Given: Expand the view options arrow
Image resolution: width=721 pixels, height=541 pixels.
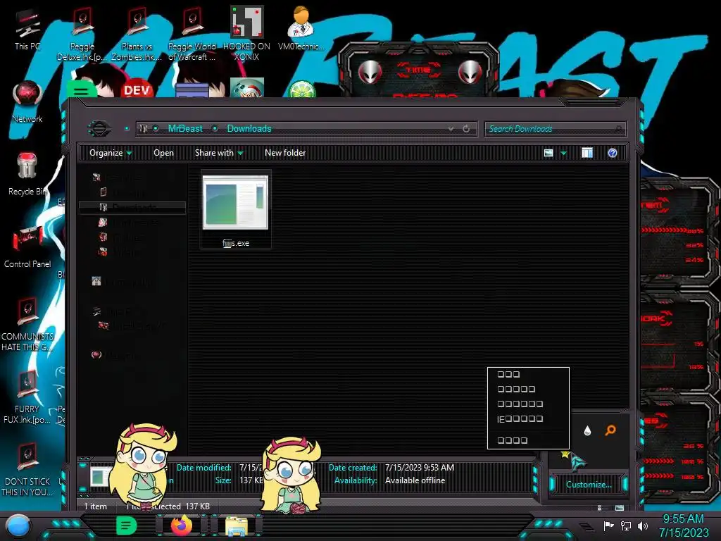Looking at the screenshot, I should 564,153.
